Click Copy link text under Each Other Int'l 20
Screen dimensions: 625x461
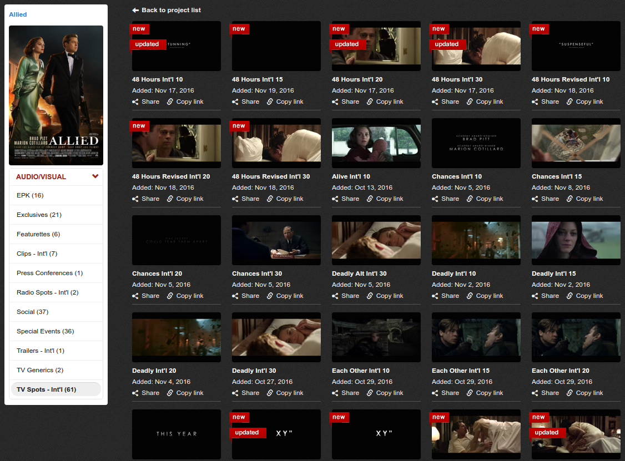589,393
